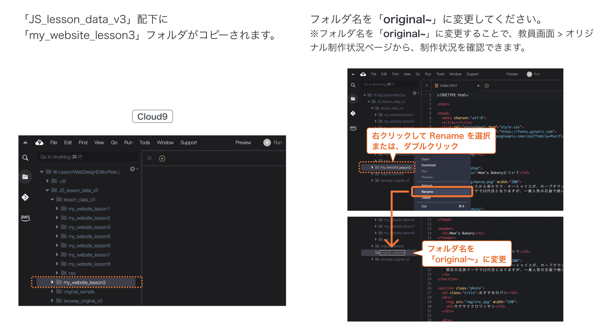The height and width of the screenshot is (327, 601).
Task: Click the original_website rename text field
Action: coord(392,253)
